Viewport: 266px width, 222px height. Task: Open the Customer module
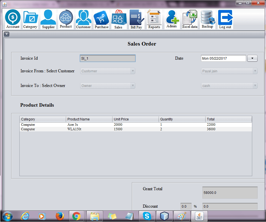pyautogui.click(x=83, y=19)
